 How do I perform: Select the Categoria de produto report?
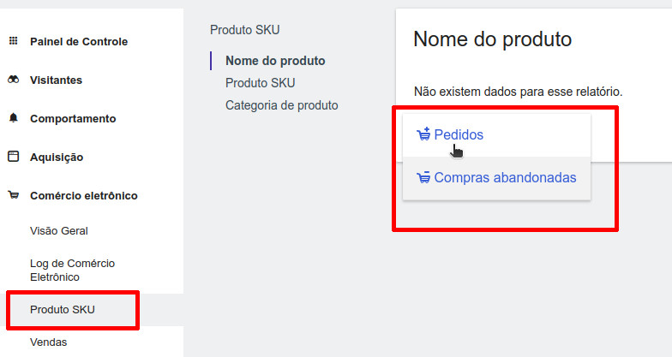[x=281, y=105]
